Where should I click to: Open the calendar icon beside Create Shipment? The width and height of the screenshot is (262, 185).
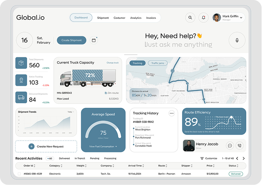pos(94,40)
